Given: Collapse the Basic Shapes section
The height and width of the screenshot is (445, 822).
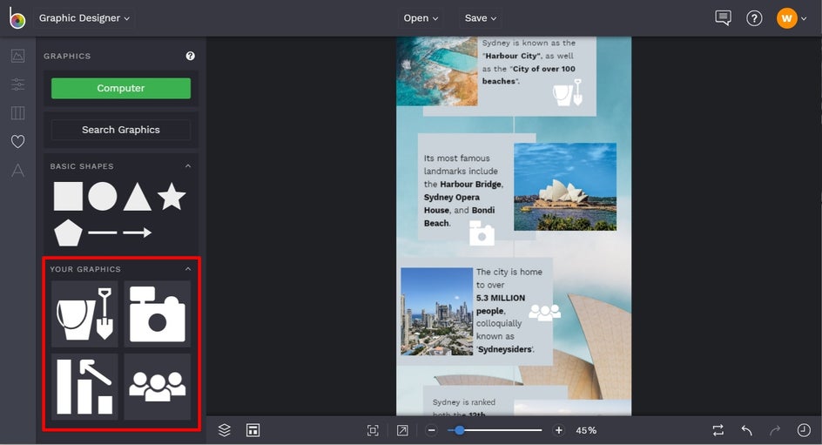Looking at the screenshot, I should click(188, 165).
